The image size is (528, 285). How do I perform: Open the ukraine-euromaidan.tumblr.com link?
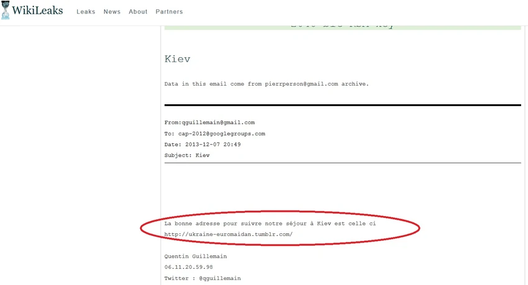pyautogui.click(x=229, y=234)
